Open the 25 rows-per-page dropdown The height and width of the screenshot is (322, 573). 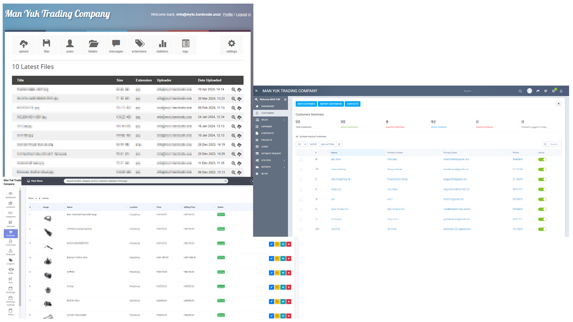tap(301, 144)
